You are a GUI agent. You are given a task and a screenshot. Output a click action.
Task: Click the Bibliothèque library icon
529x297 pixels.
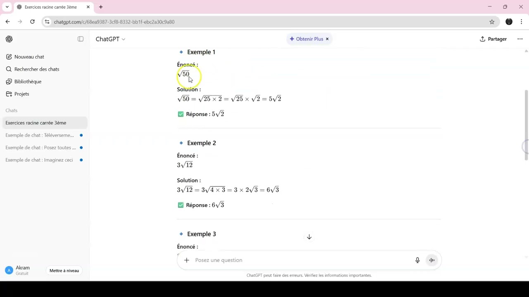coord(9,82)
